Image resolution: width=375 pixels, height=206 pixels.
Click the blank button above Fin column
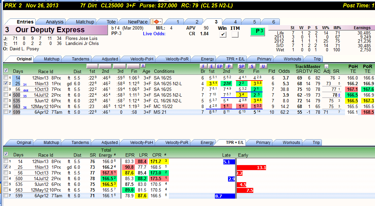(133, 66)
